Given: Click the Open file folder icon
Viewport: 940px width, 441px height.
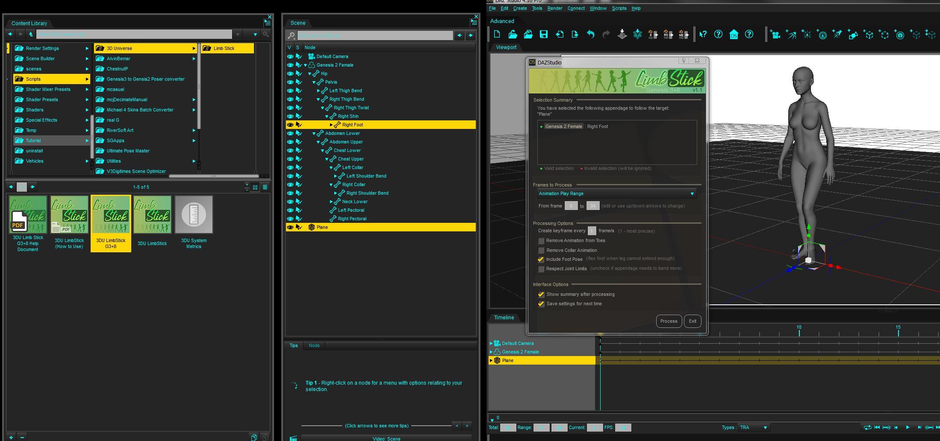Looking at the screenshot, I should tap(513, 34).
